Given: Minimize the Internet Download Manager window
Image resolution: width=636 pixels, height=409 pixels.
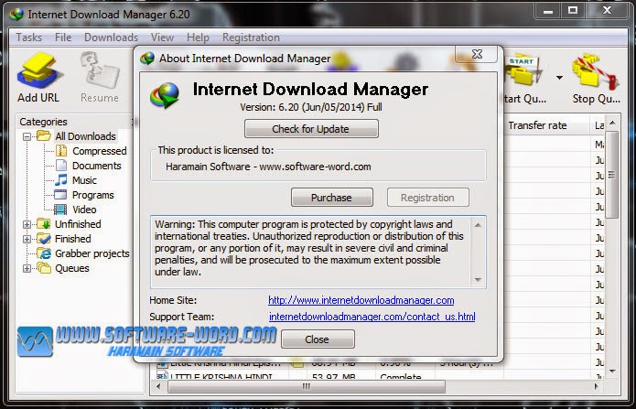Looking at the screenshot, I should coord(548,11).
